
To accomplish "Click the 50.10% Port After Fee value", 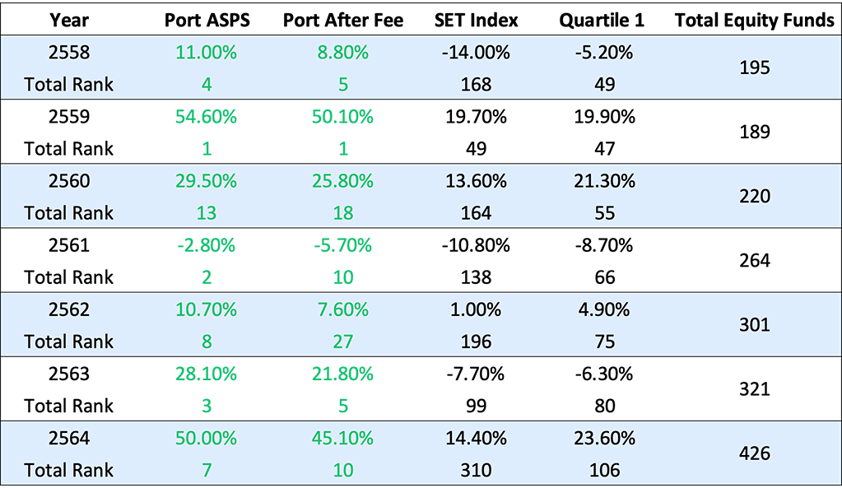I will (343, 117).
